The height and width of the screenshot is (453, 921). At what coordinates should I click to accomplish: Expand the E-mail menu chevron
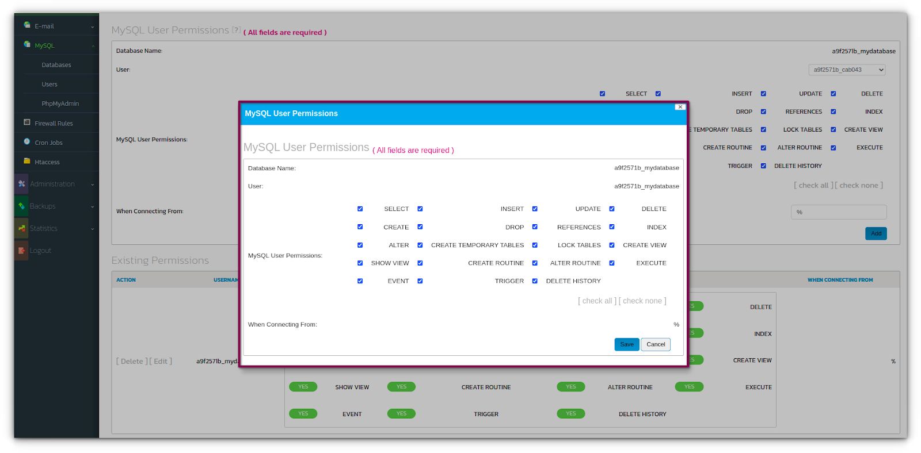coord(92,26)
